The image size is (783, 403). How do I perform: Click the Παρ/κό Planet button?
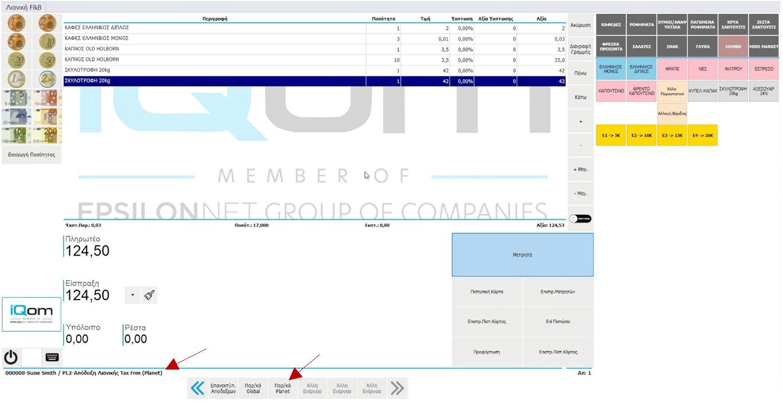tap(282, 388)
